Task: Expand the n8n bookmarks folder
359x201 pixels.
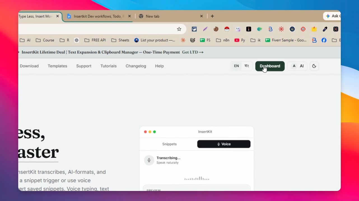Action: pos(223,40)
